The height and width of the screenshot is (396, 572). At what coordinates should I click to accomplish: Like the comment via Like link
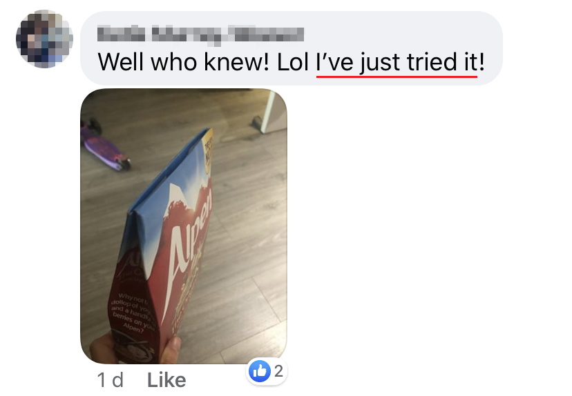click(x=166, y=380)
